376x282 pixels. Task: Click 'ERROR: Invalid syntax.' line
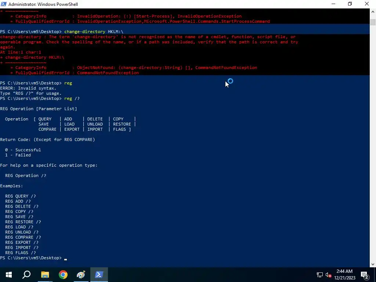[28, 88]
